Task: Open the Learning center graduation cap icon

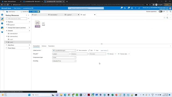Action: point(2,32)
